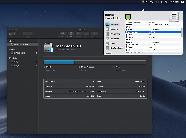Click the Unmount toolbar icon

click(x=95, y=33)
